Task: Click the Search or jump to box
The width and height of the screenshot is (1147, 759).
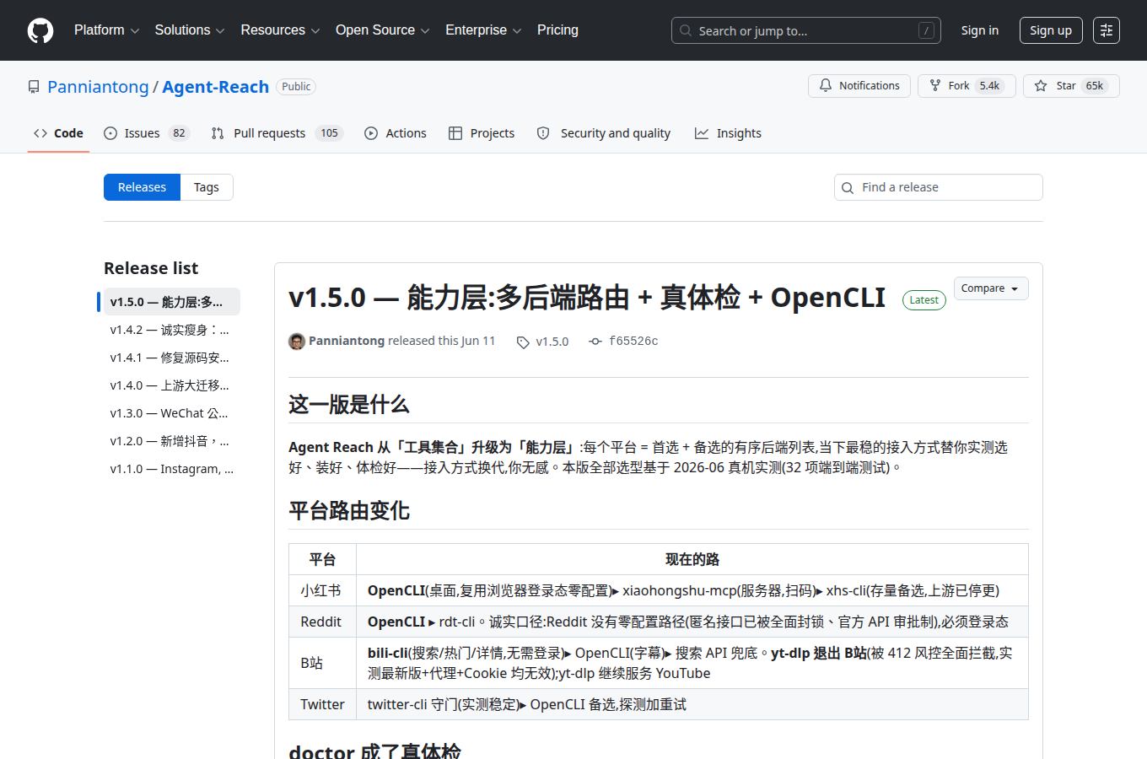Action: [806, 30]
